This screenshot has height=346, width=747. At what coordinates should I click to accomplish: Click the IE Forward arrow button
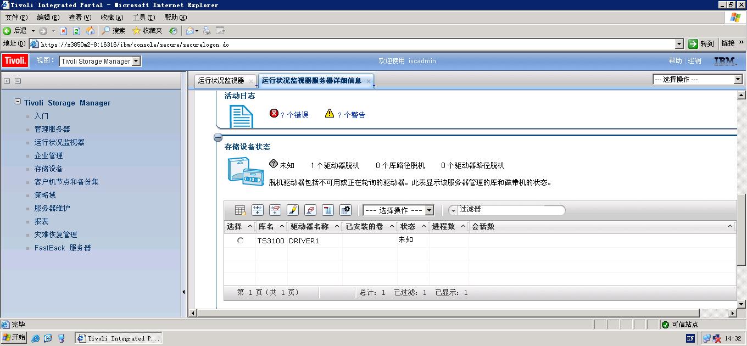coord(43,31)
